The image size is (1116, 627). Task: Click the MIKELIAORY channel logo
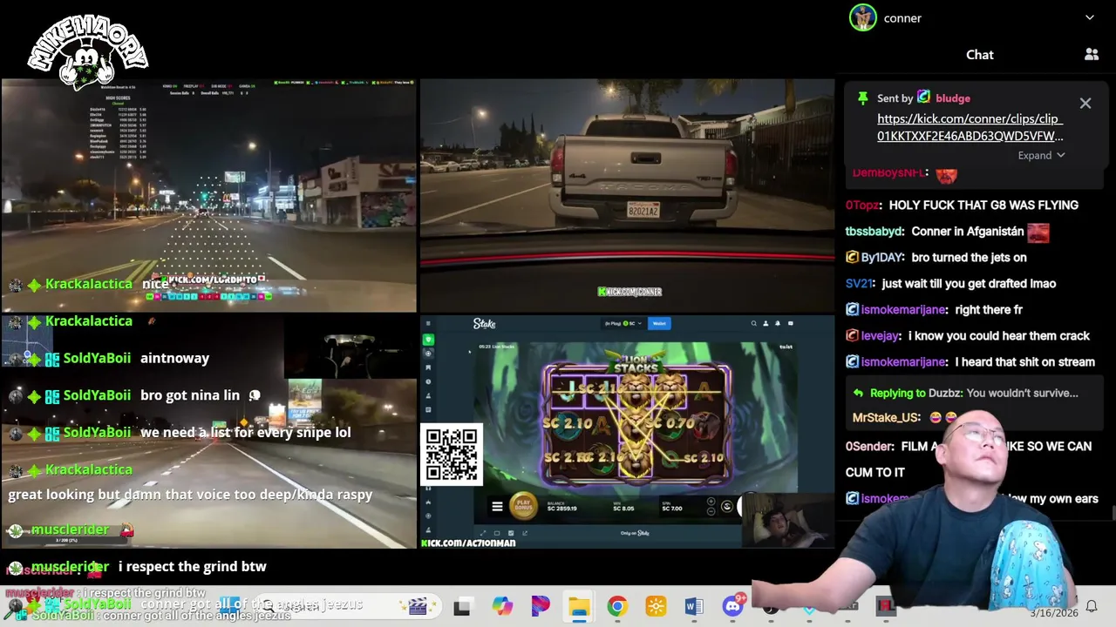[87, 51]
